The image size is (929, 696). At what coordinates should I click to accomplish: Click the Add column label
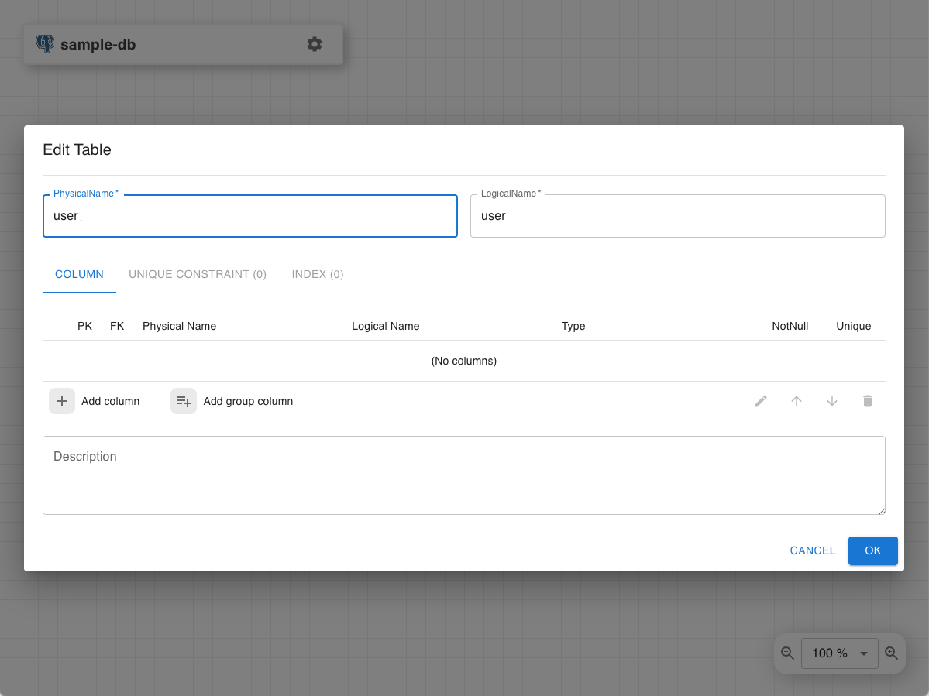click(110, 401)
